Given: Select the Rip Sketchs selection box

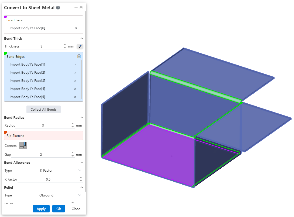Looking at the screenshot, I should (43, 136).
